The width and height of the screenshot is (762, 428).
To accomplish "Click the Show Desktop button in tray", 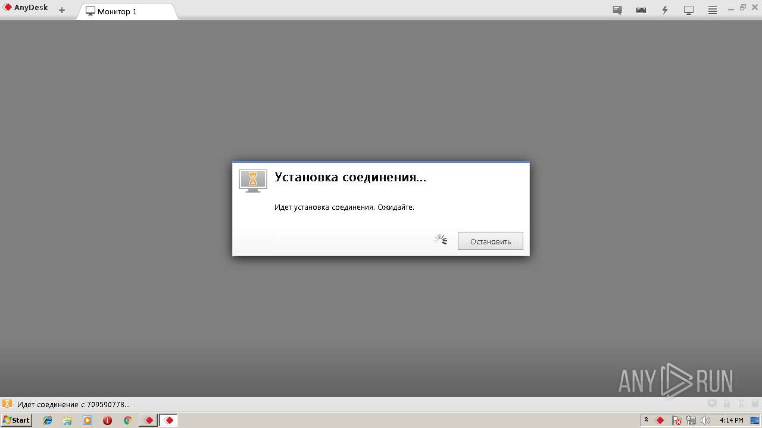I will (755, 420).
